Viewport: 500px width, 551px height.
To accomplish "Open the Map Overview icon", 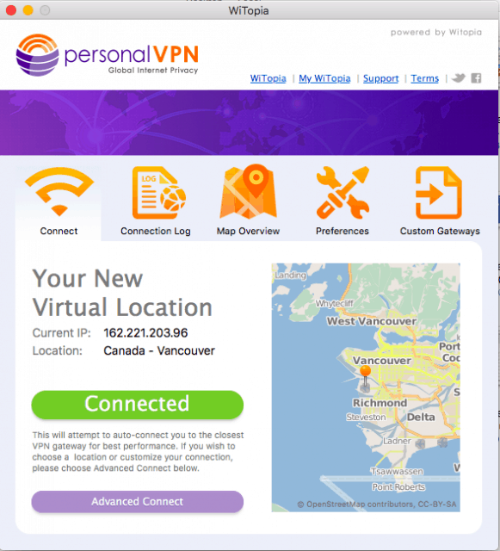I will (x=249, y=192).
